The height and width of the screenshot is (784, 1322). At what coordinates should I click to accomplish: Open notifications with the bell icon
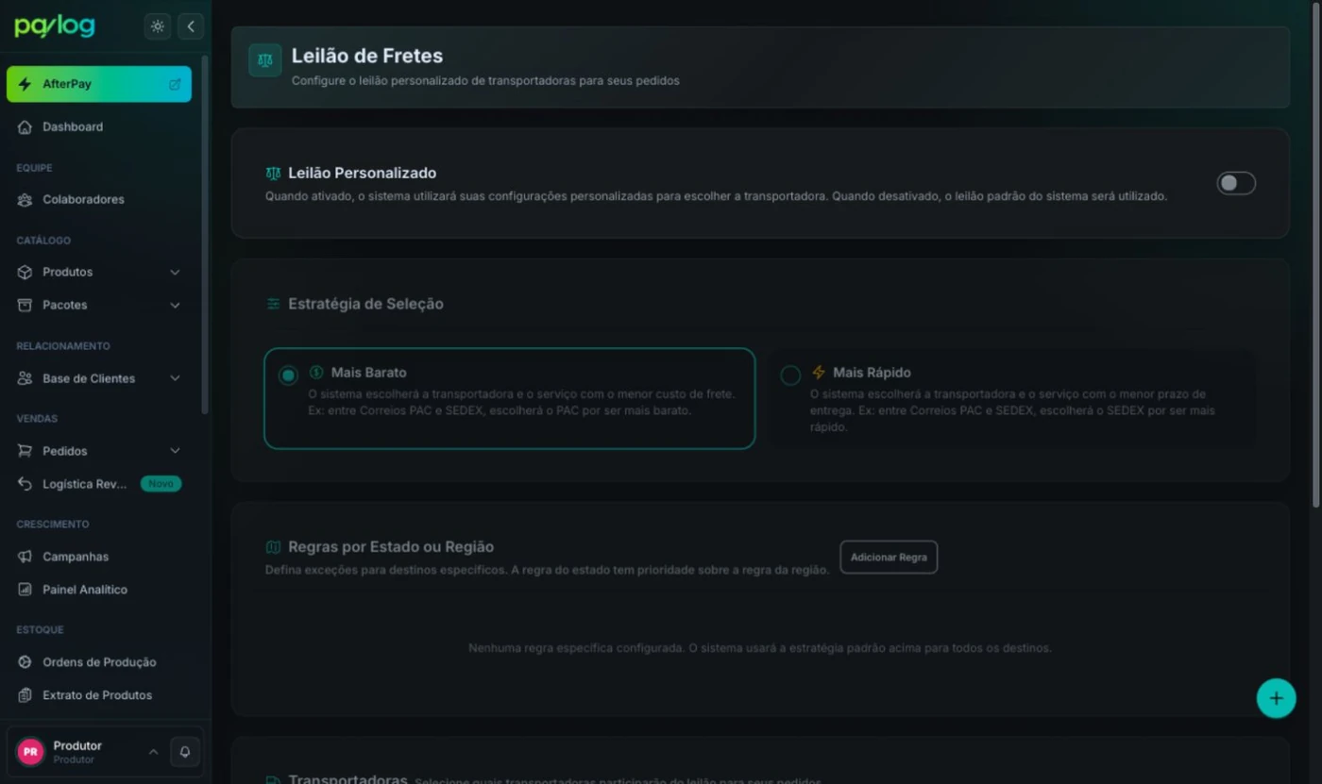pos(185,752)
